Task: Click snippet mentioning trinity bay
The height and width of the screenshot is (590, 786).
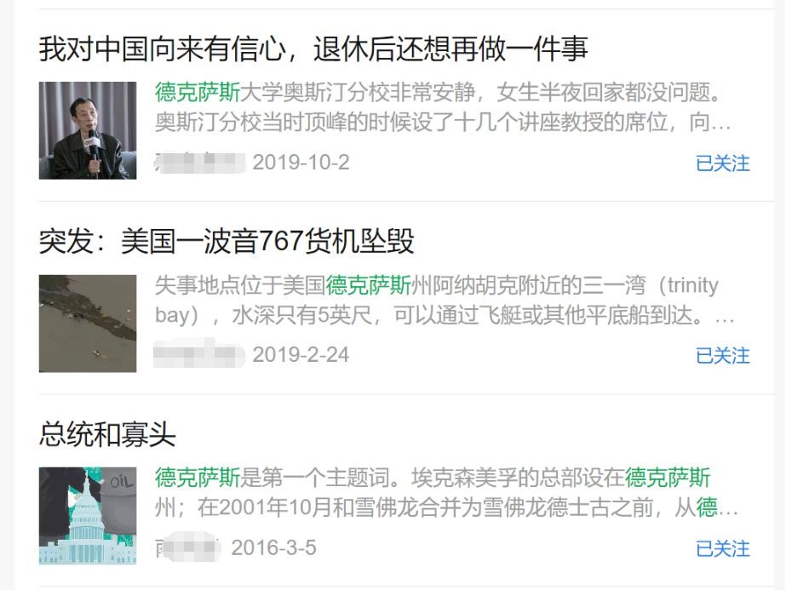Action: coord(445,301)
